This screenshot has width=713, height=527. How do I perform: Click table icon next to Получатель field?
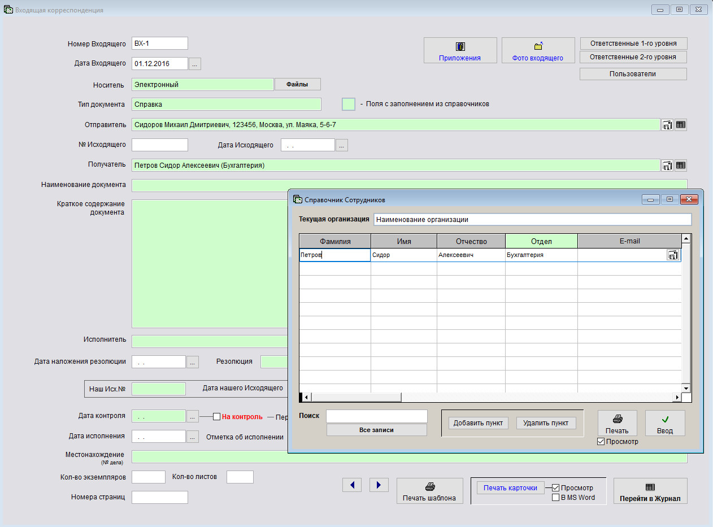(681, 165)
